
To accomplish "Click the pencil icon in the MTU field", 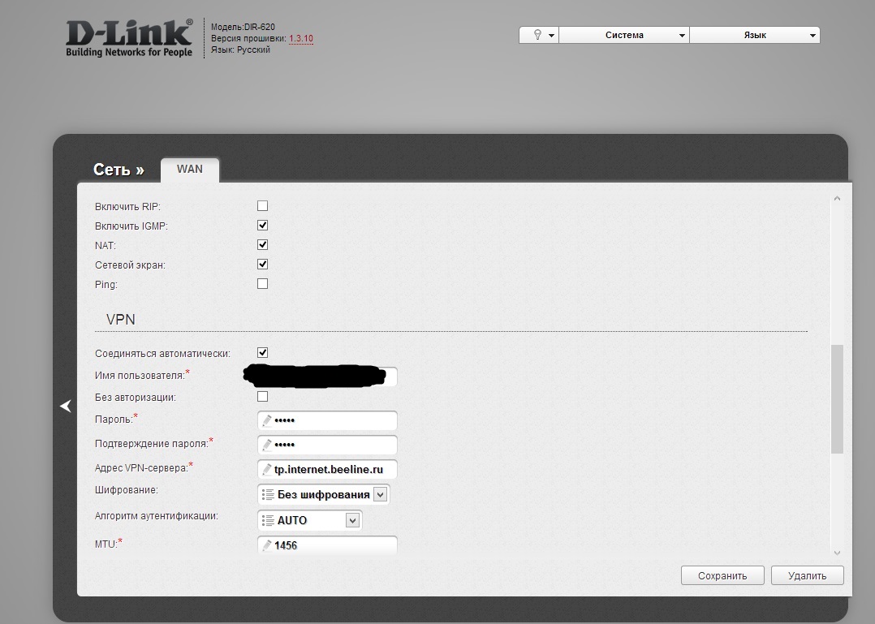I will pyautogui.click(x=267, y=545).
